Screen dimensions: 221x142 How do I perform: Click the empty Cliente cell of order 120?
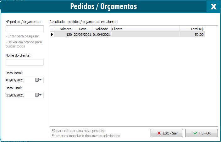click(145, 34)
